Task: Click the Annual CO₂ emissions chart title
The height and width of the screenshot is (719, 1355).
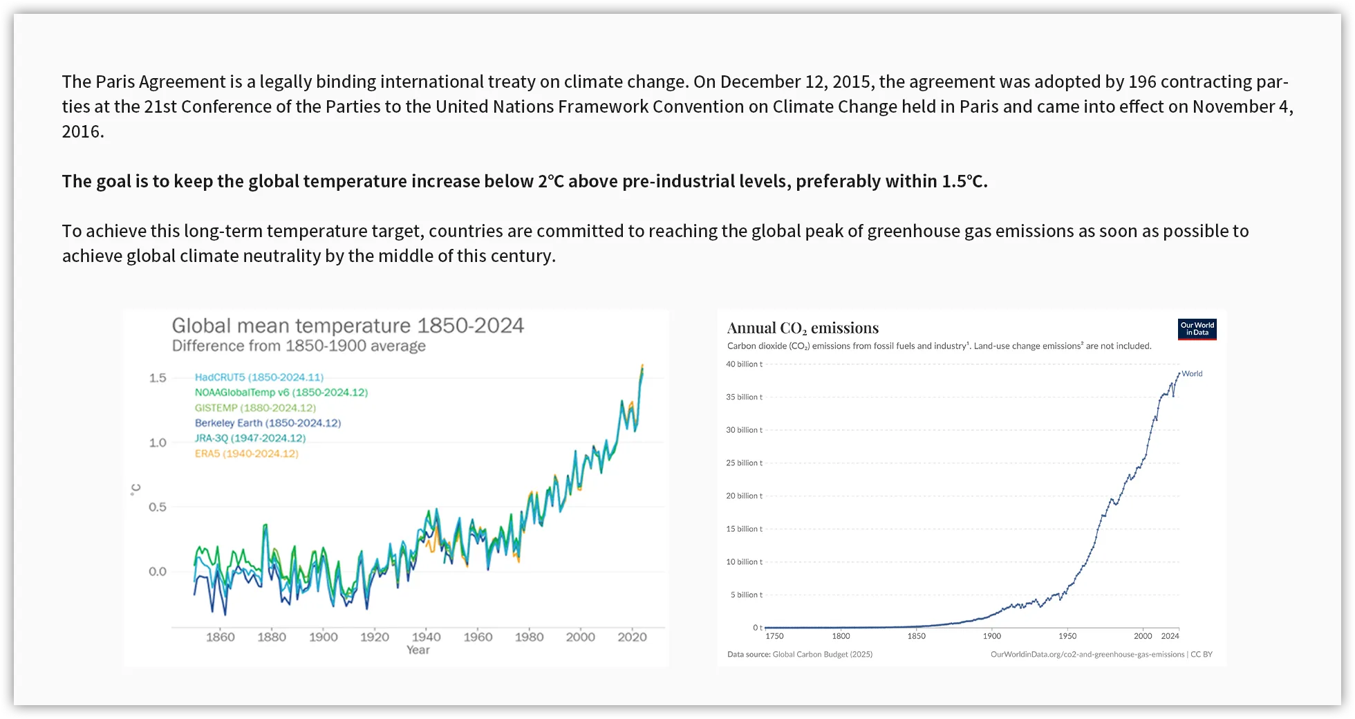Action: click(x=803, y=328)
